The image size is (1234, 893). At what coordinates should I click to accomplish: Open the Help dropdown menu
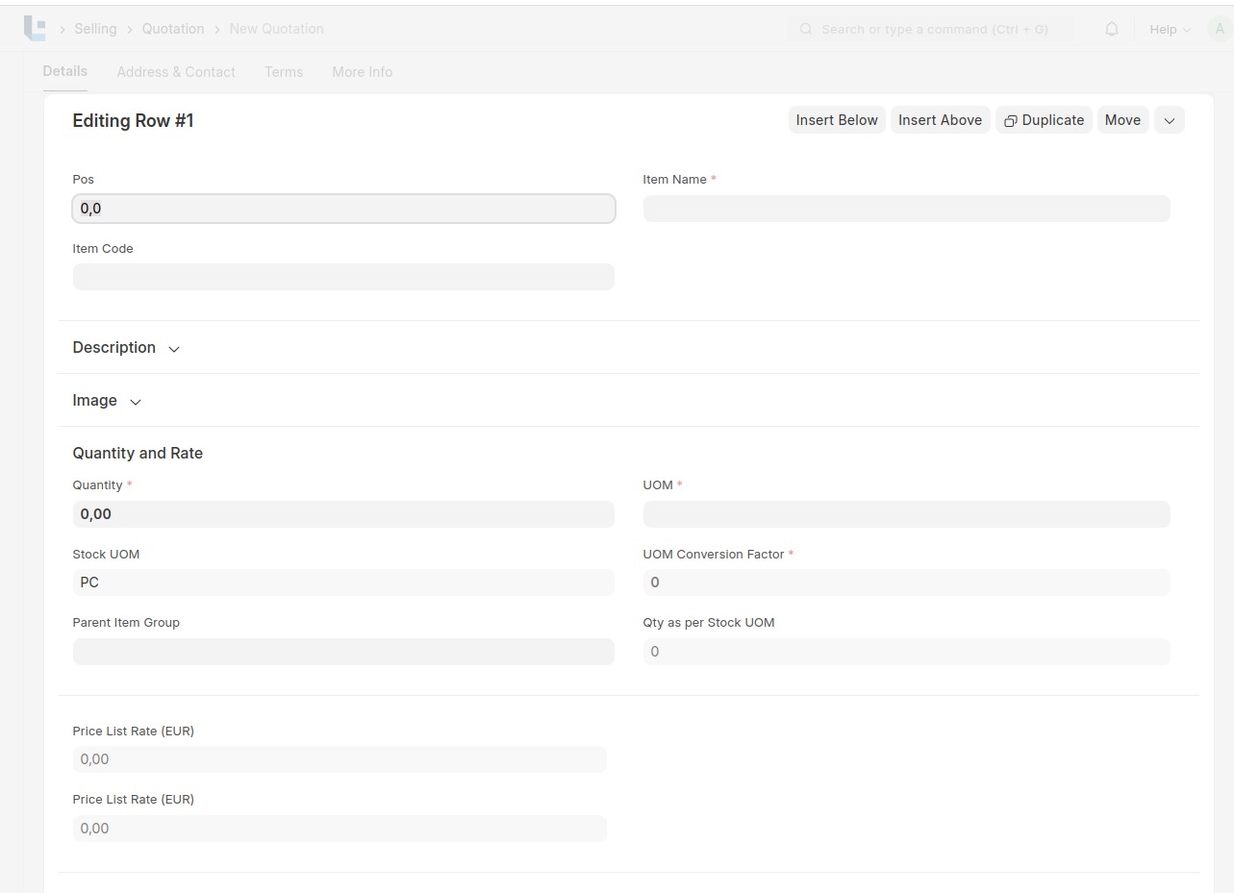coord(1170,29)
